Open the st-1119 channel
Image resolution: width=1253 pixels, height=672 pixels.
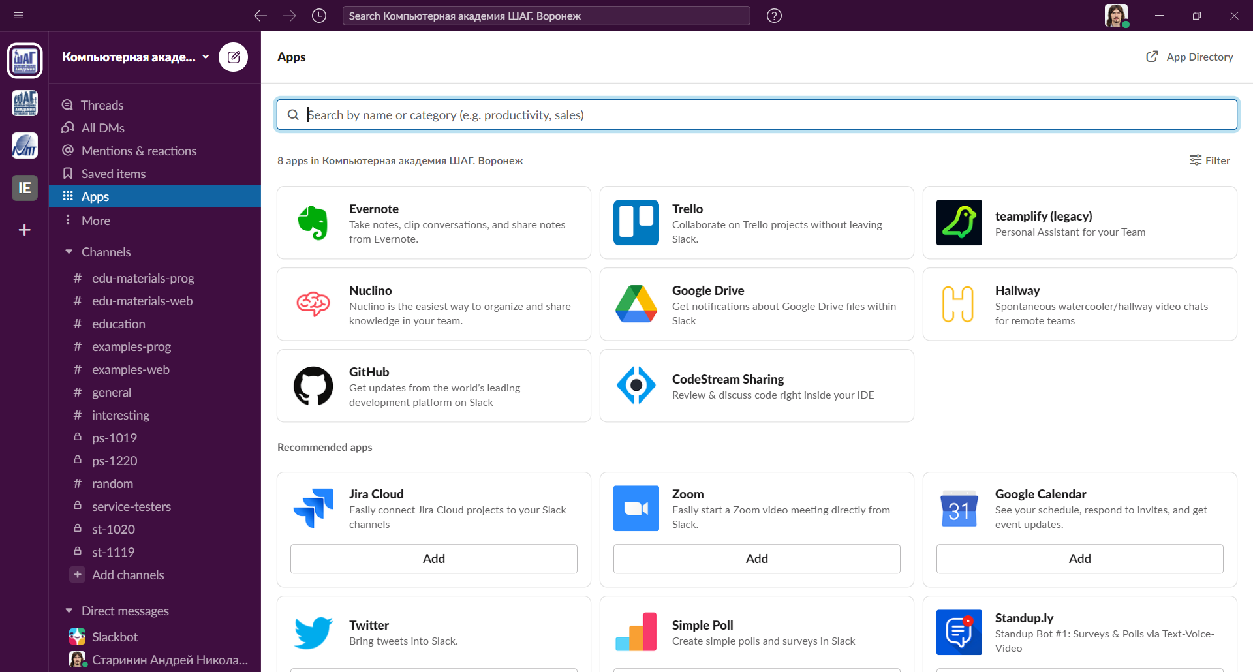point(155,552)
